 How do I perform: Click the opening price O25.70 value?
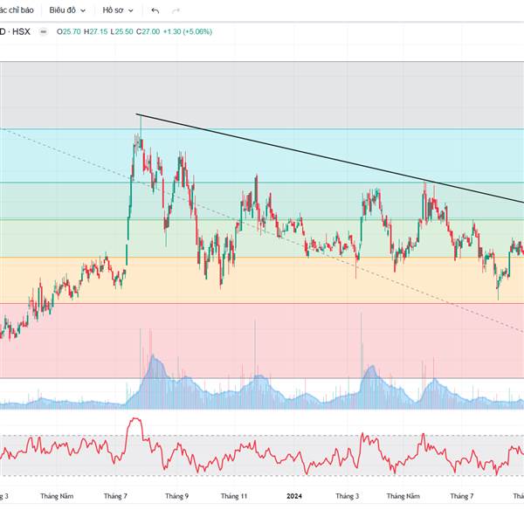coord(69,31)
